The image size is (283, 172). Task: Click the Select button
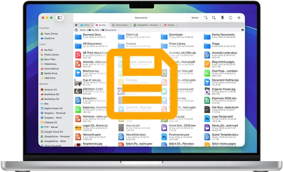(195, 17)
